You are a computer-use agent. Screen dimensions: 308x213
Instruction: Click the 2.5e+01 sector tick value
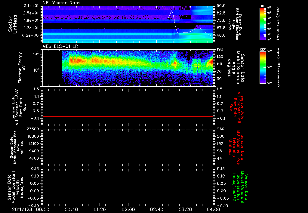point(32,13)
